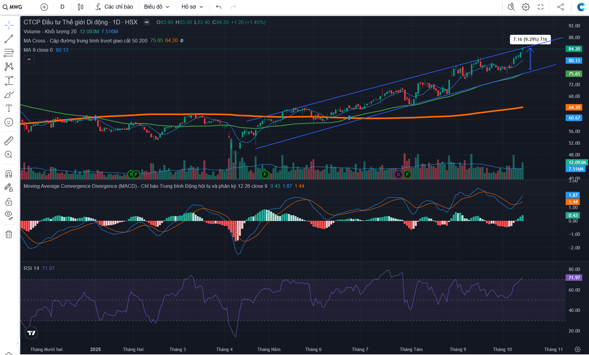Open the Fibonacci retracement lines tool
The image size is (589, 355).
pos(9,53)
